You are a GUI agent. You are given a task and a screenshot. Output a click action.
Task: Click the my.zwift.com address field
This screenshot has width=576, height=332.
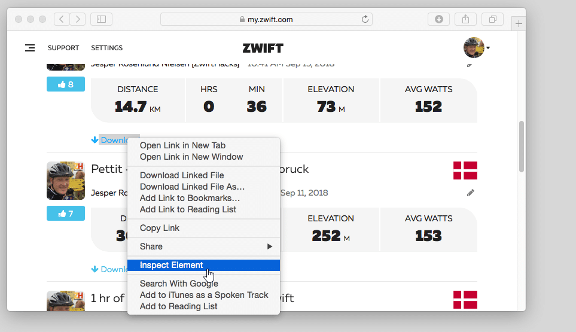point(266,19)
